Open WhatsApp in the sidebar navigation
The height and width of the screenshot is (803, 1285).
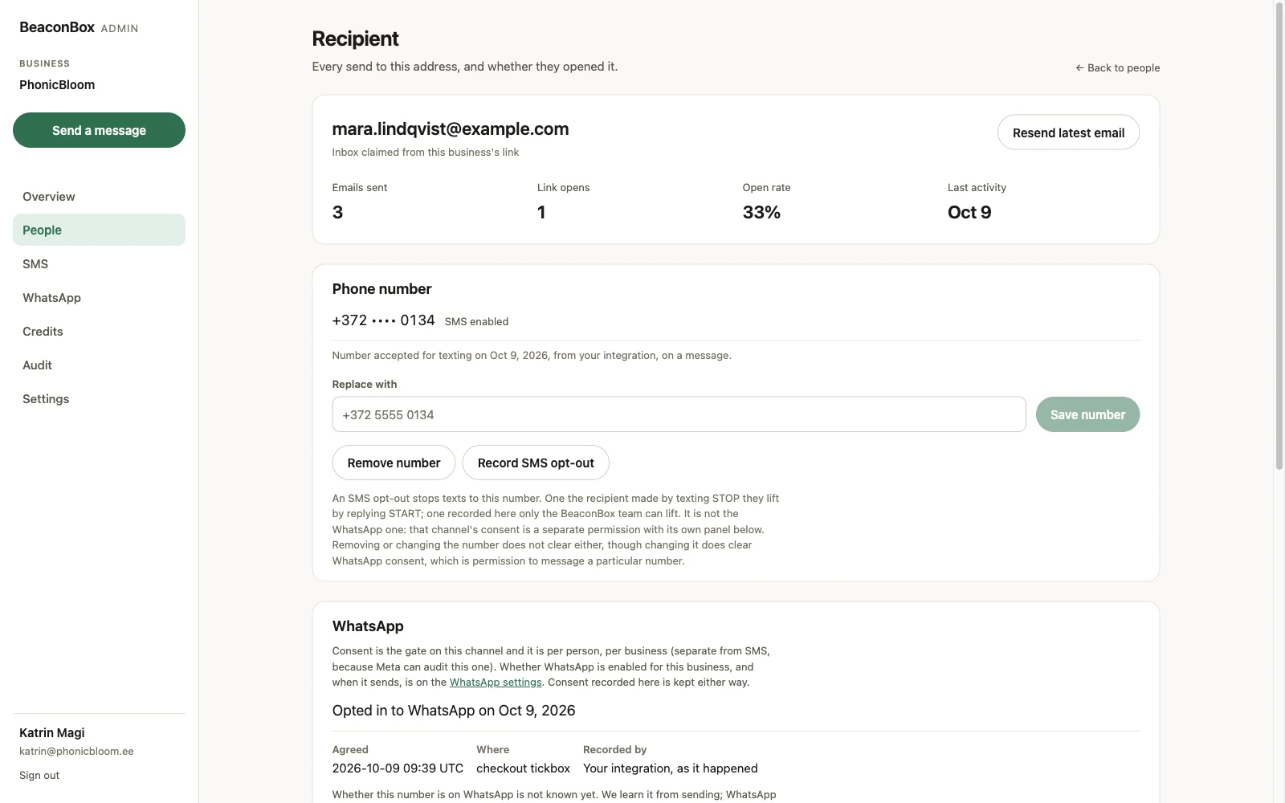[99, 298]
